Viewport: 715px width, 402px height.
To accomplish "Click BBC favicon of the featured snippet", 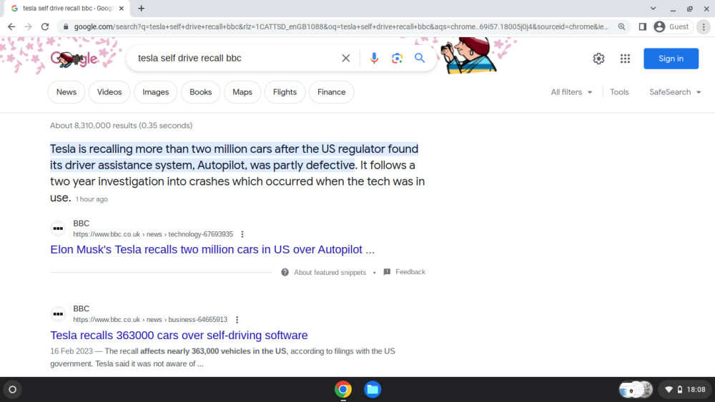I will click(x=58, y=228).
